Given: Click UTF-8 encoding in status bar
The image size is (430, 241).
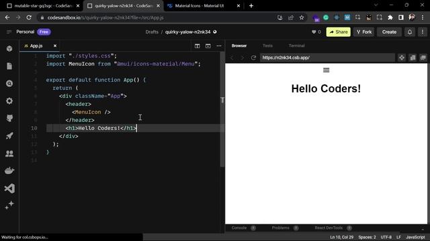Looking at the screenshot, I should pyautogui.click(x=386, y=237).
